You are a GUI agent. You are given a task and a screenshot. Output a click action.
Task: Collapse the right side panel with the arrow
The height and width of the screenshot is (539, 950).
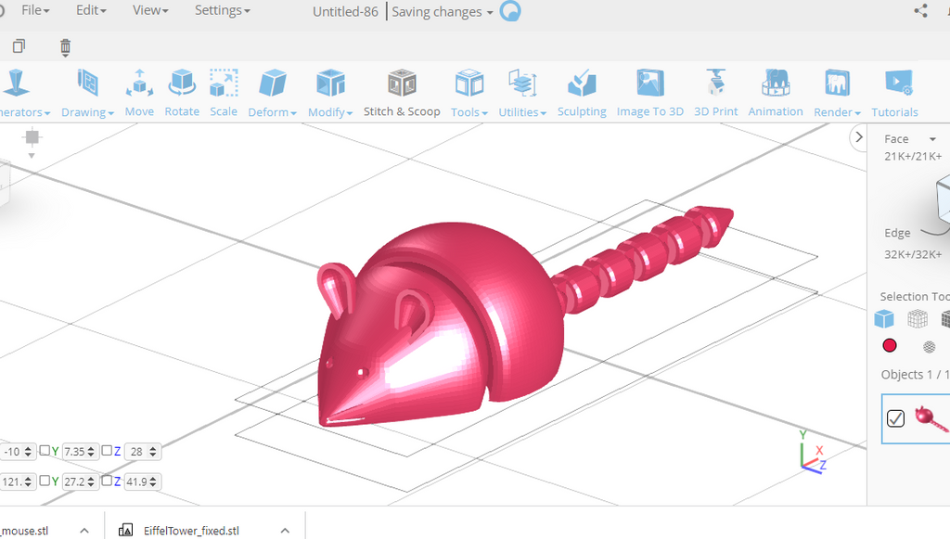[857, 137]
